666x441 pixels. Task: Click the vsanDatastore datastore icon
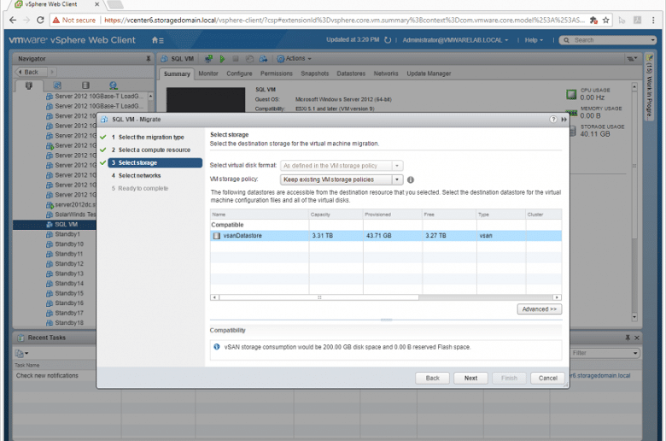(217, 236)
